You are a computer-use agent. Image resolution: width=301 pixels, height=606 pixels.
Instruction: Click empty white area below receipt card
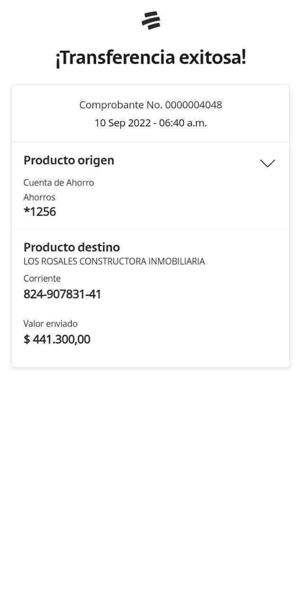point(150,473)
